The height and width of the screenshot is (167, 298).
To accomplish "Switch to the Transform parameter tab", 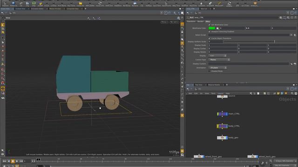I will [191, 21].
